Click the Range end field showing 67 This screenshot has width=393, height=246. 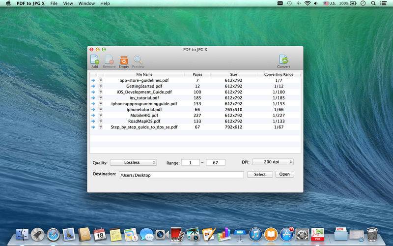coord(215,162)
